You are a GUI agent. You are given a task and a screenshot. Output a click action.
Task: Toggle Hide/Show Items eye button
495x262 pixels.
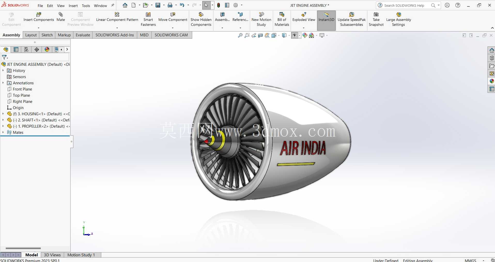[x=294, y=35]
